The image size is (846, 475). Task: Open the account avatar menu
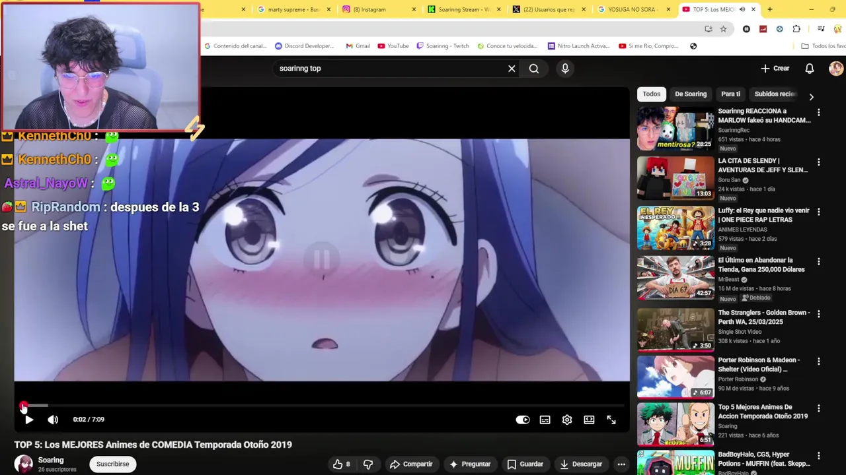pos(836,69)
